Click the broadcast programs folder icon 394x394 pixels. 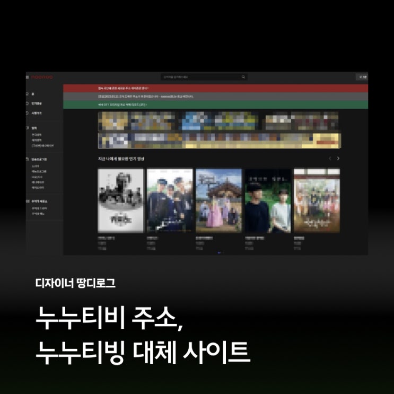pyautogui.click(x=27, y=159)
